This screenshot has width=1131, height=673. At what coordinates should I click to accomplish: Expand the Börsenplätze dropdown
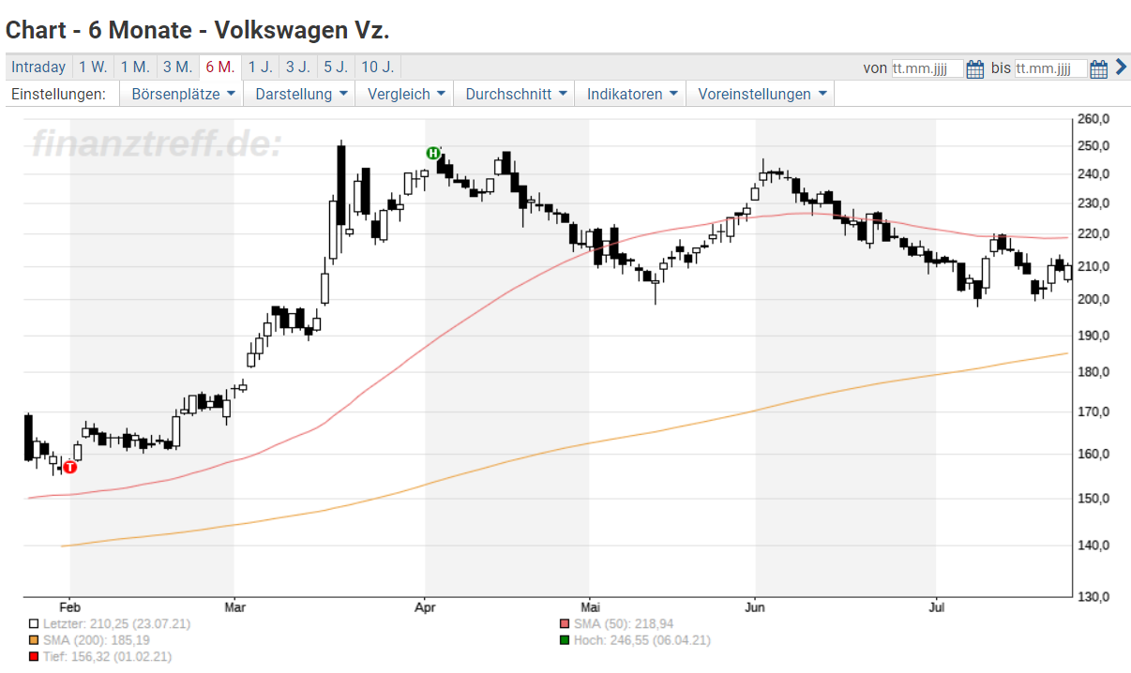181,94
